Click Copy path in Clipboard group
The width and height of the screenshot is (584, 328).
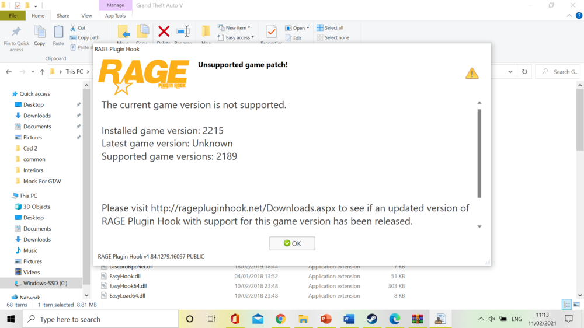85,37
